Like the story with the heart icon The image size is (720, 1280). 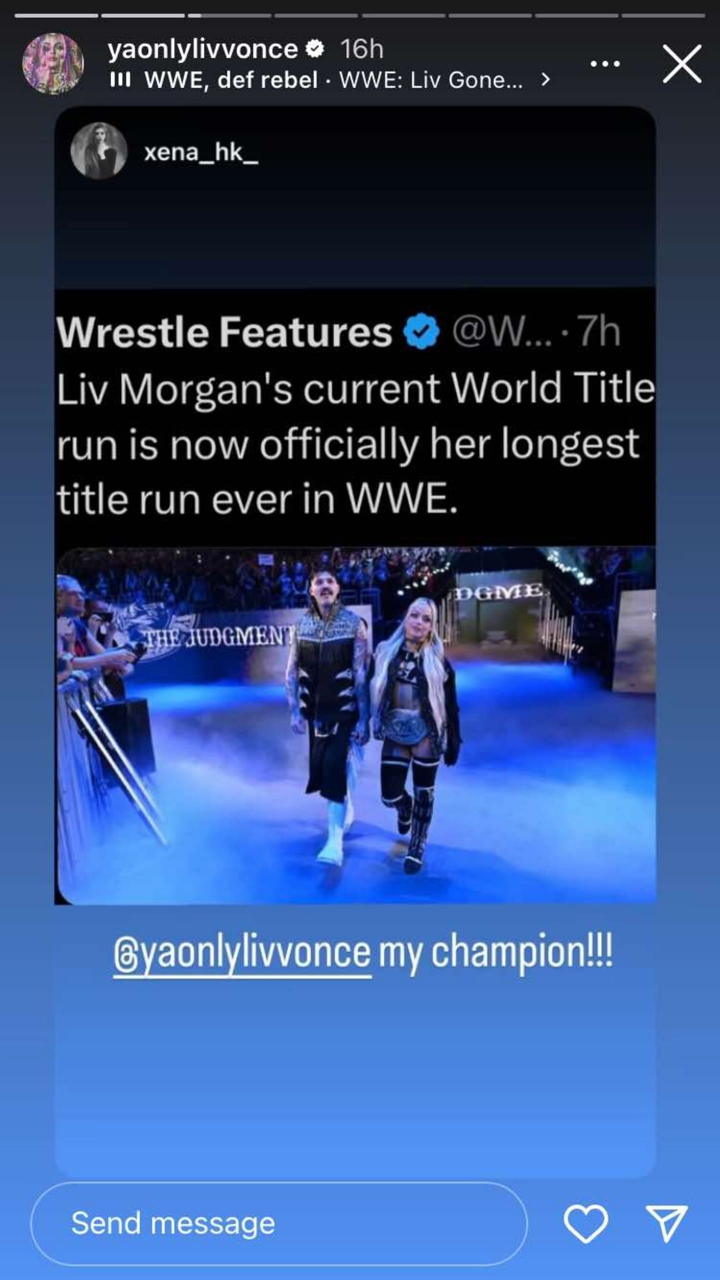tap(586, 1223)
